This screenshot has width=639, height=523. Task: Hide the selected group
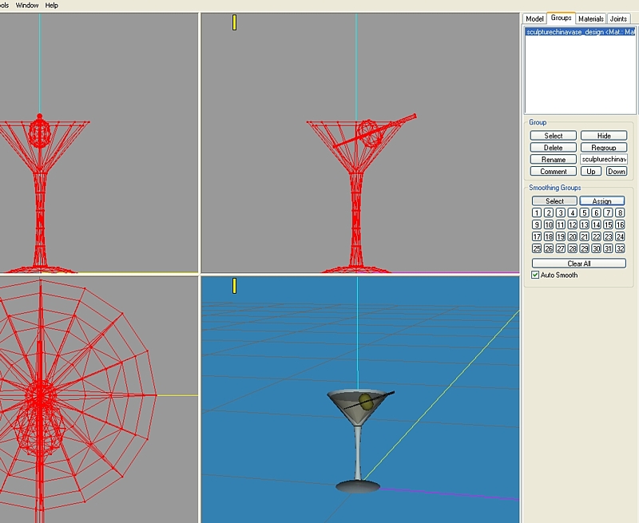604,136
